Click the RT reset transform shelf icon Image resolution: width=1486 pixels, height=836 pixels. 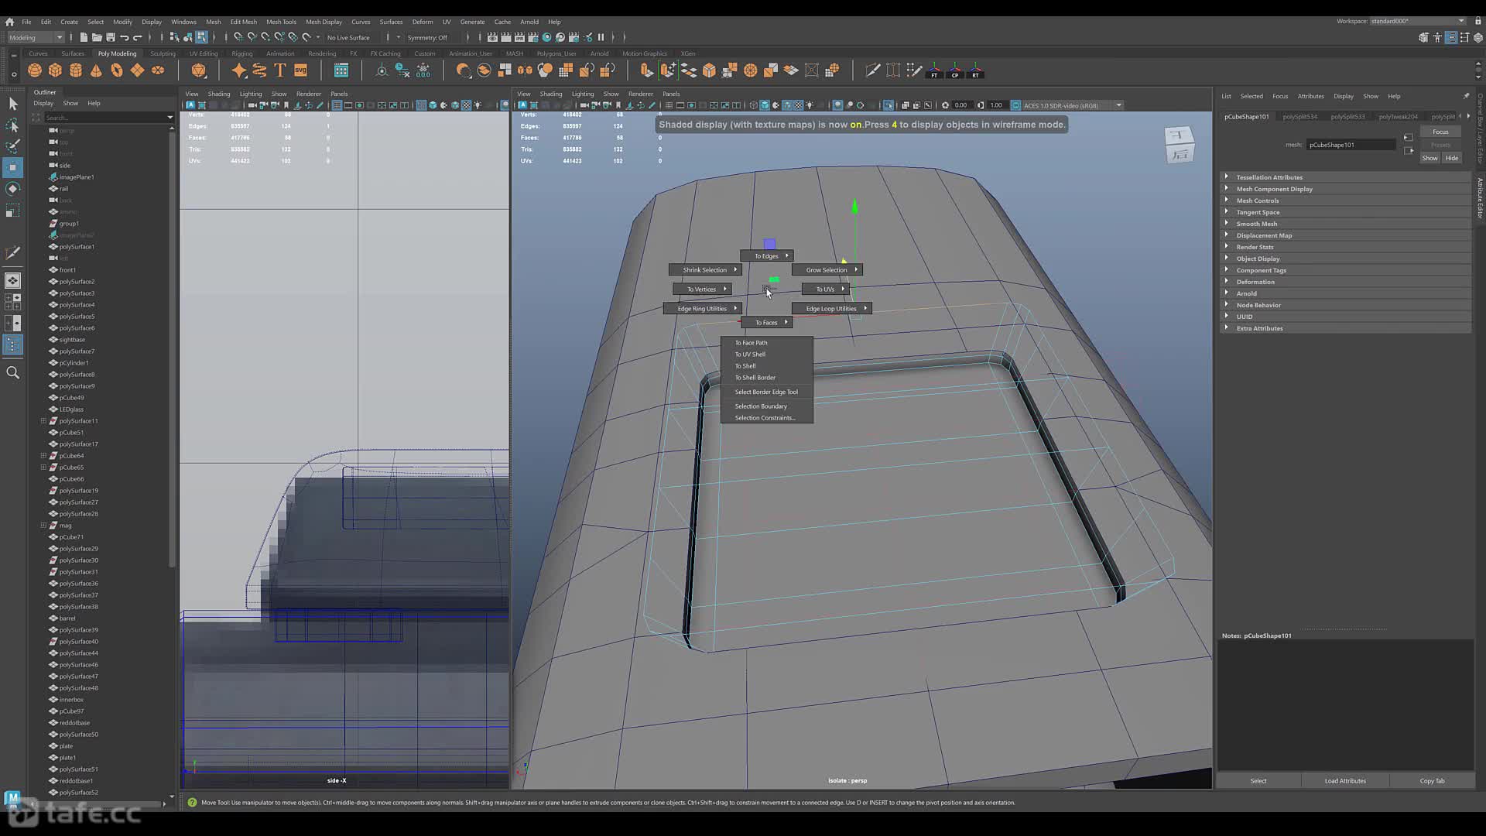click(975, 70)
